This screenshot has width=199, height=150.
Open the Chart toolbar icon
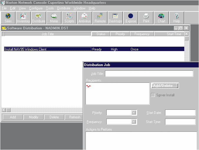tap(161, 18)
